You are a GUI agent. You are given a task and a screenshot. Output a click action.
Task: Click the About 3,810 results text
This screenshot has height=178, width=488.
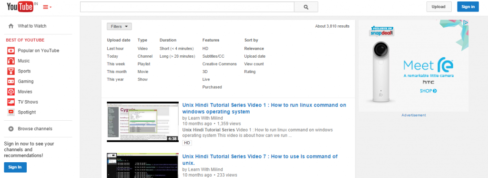coord(332,27)
